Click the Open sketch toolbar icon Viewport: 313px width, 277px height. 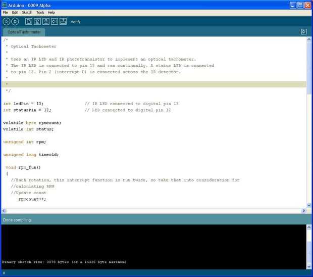pyautogui.click(x=37, y=22)
